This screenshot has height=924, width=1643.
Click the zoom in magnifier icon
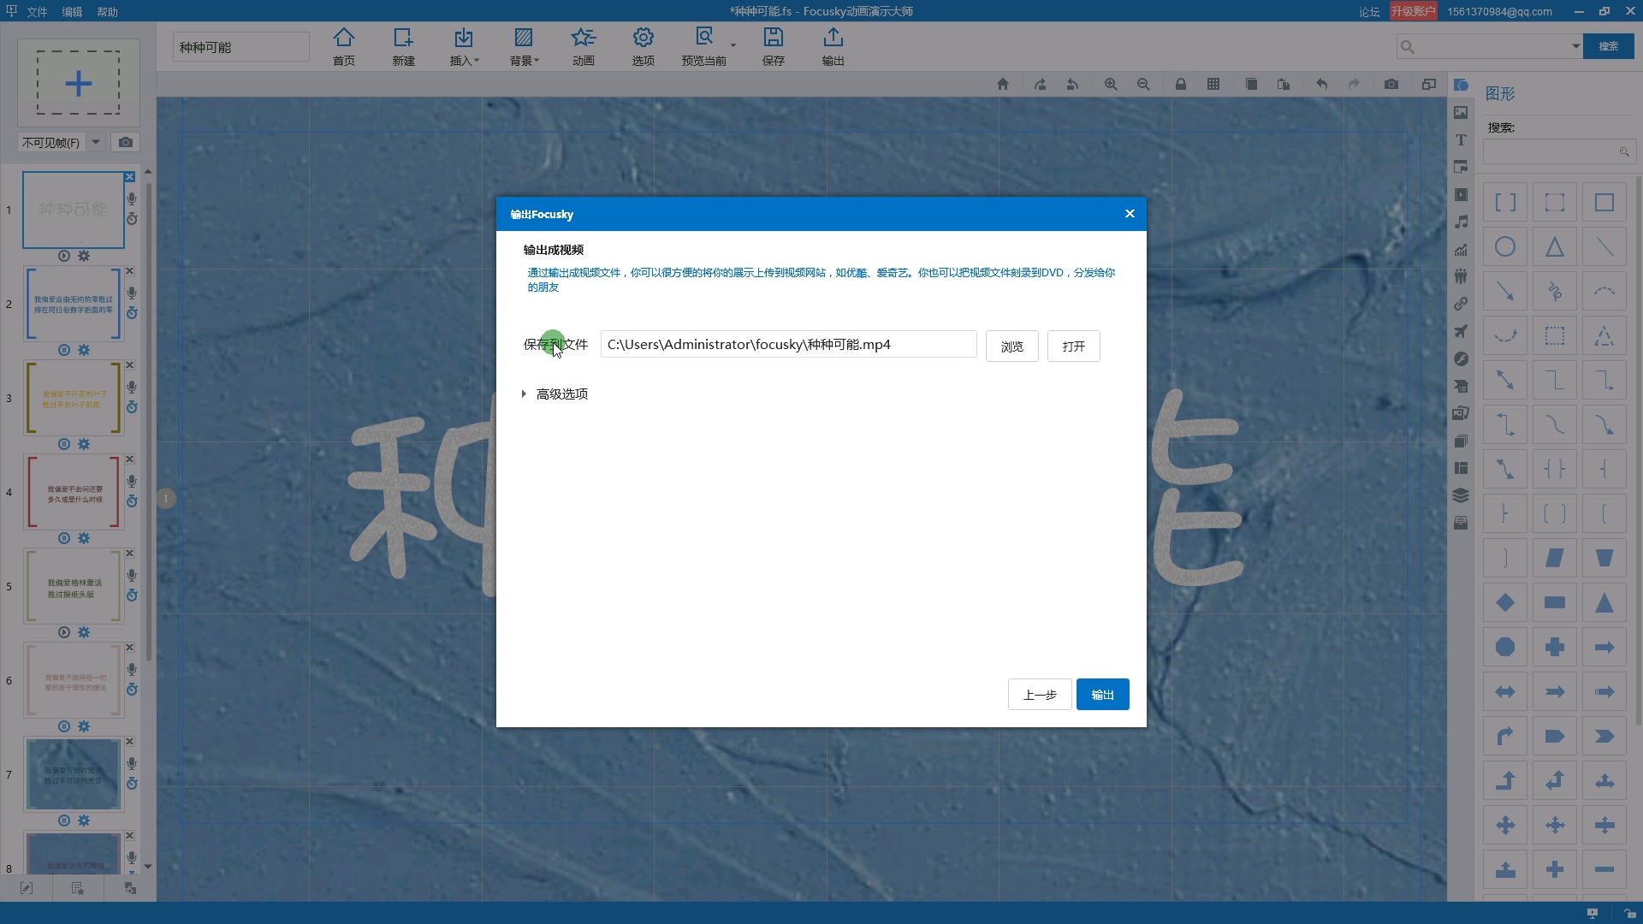click(1111, 84)
